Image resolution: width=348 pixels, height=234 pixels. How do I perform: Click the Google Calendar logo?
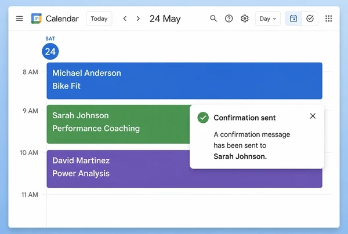[x=37, y=19]
